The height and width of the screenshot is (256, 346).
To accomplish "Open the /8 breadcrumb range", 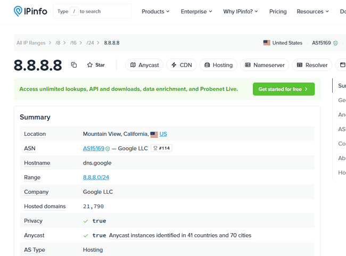I will [58, 43].
